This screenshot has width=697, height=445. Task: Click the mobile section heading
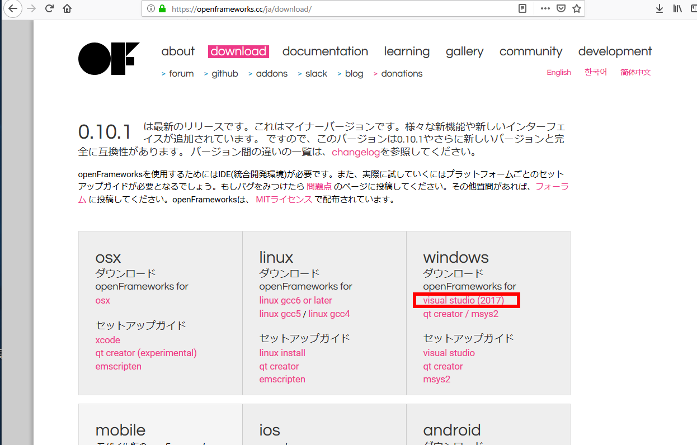pyautogui.click(x=120, y=430)
